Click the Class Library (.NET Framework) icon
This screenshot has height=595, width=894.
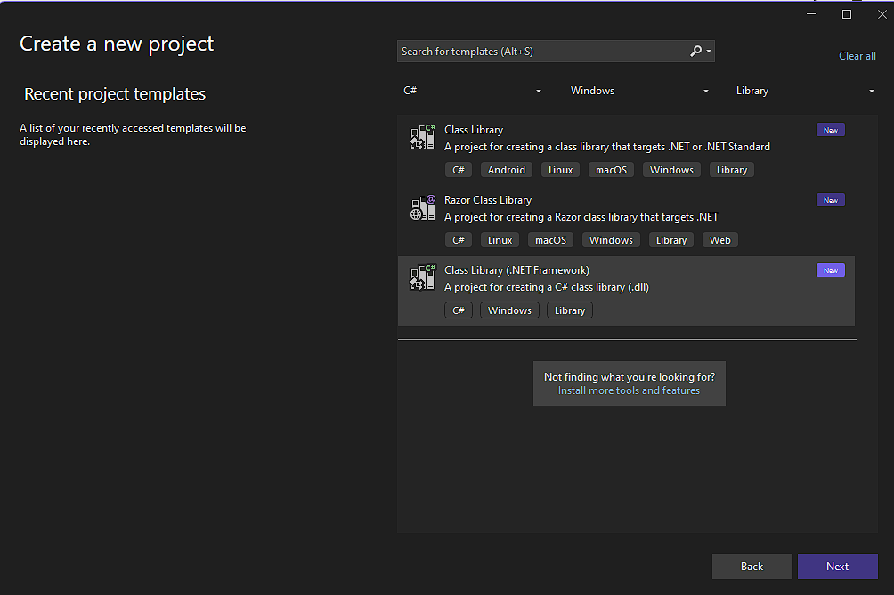(x=422, y=277)
